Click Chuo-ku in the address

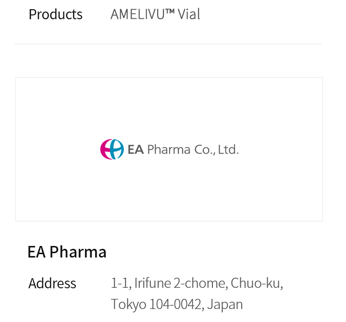[x=257, y=283]
